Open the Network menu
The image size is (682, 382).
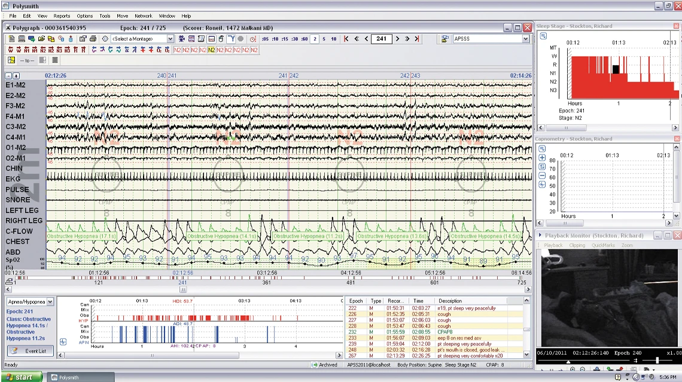143,16
